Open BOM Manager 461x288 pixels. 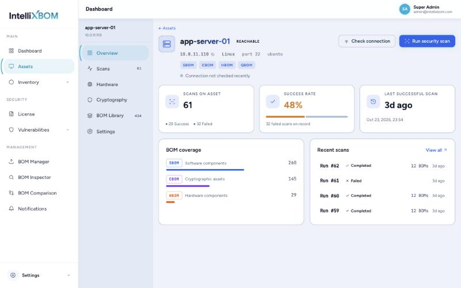pos(38,162)
